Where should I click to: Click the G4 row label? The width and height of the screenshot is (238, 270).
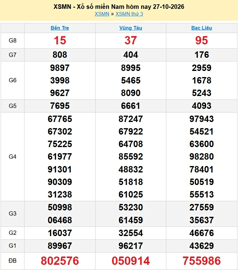(x=13, y=157)
